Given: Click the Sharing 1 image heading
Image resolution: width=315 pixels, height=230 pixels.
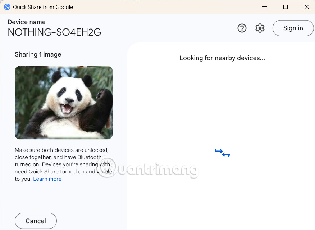Looking at the screenshot, I should 38,54.
